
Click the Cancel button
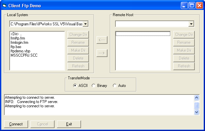[43, 124]
